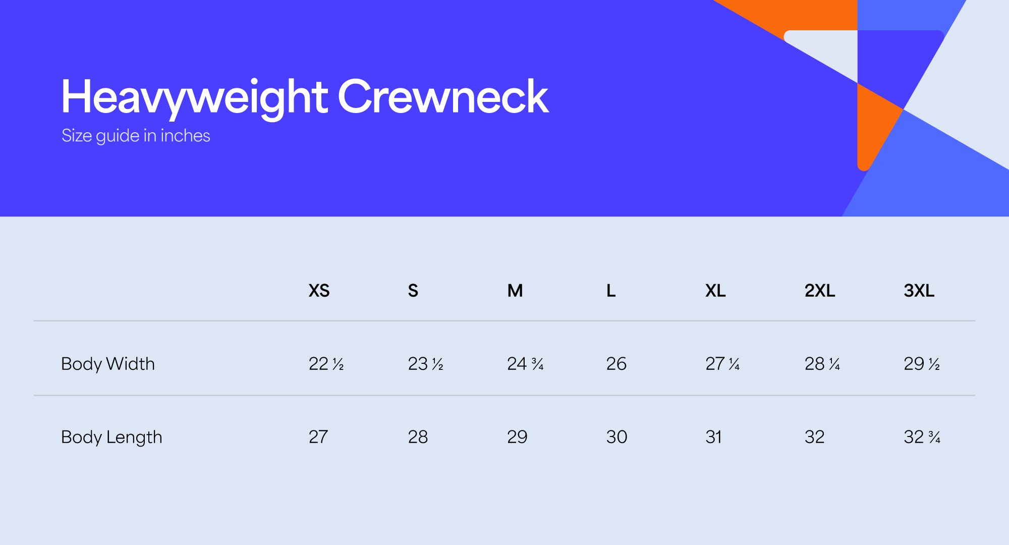The height and width of the screenshot is (545, 1009).
Task: Click the M size column header
Action: 515,291
